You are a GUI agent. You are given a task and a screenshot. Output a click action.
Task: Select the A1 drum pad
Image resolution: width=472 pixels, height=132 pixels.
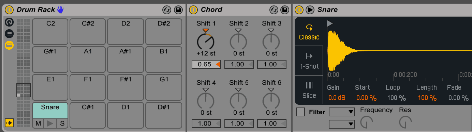(88, 60)
